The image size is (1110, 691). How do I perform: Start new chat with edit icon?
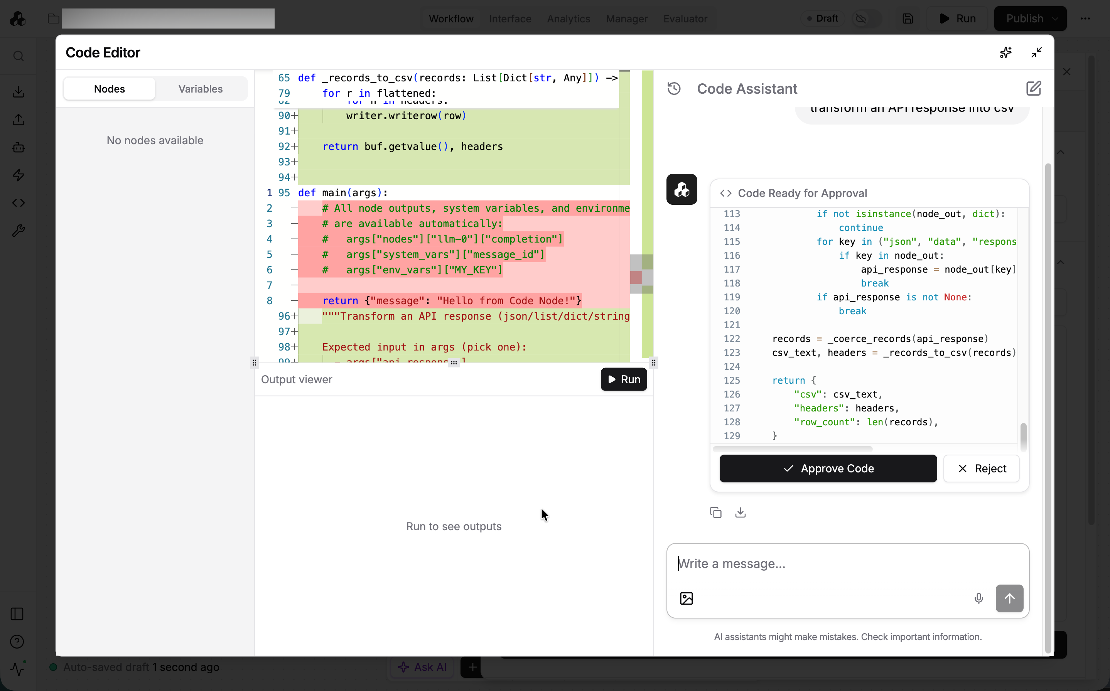pyautogui.click(x=1033, y=88)
